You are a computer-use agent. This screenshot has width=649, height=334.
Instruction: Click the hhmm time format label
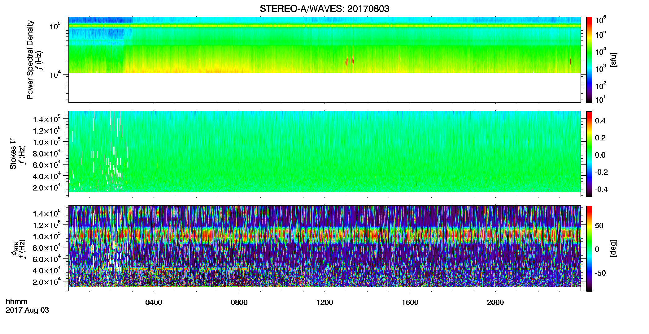pyautogui.click(x=17, y=302)
